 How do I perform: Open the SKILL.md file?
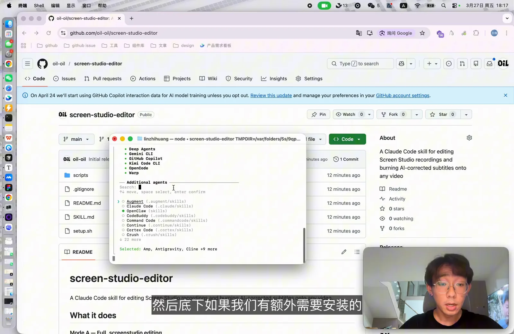84,217
